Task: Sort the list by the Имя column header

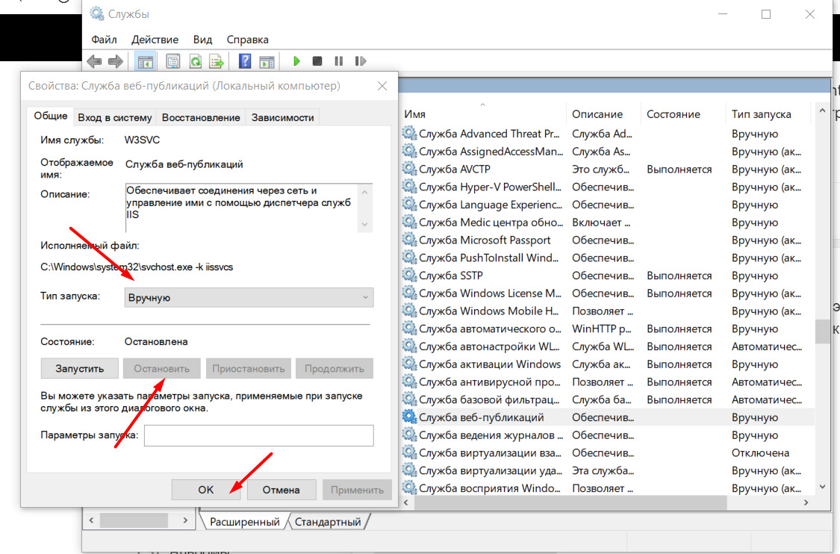Action: point(415,114)
